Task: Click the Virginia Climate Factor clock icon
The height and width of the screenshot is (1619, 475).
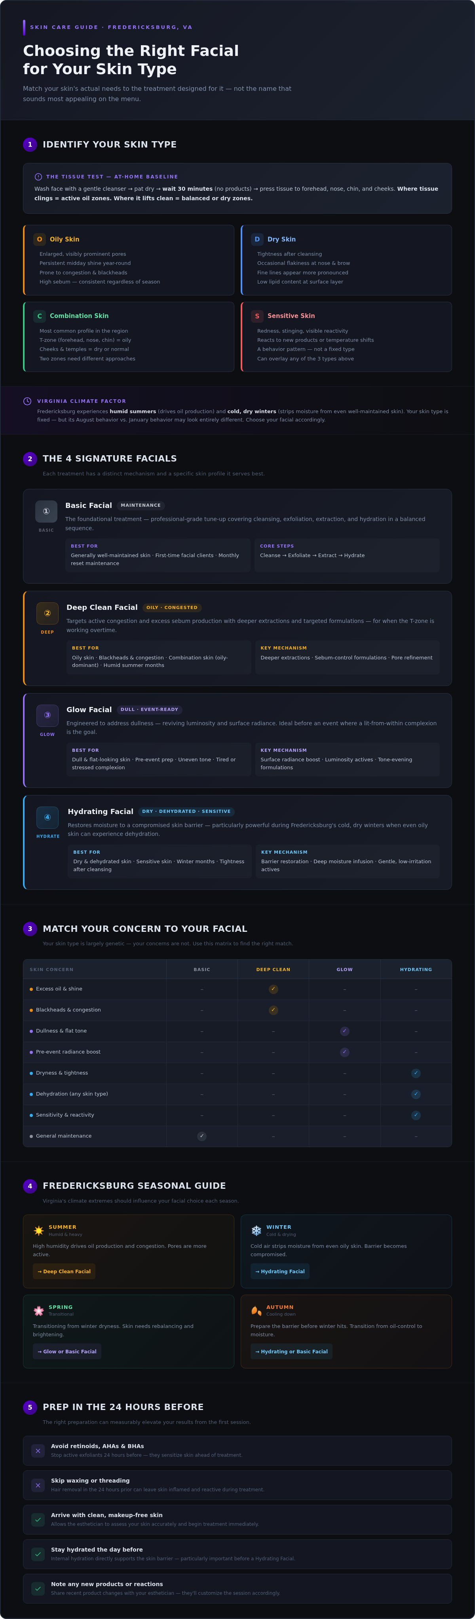Action: point(27,401)
